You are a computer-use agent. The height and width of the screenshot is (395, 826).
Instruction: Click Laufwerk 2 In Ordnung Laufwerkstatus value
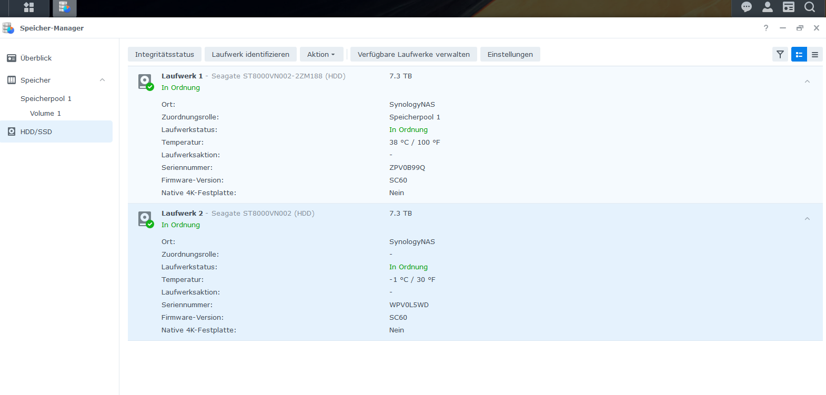(x=408, y=267)
